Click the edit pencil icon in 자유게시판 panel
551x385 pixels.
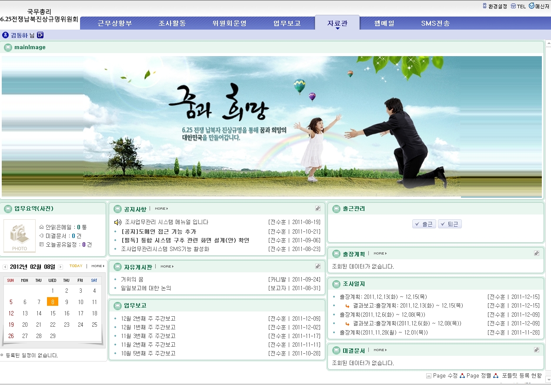[318, 266]
